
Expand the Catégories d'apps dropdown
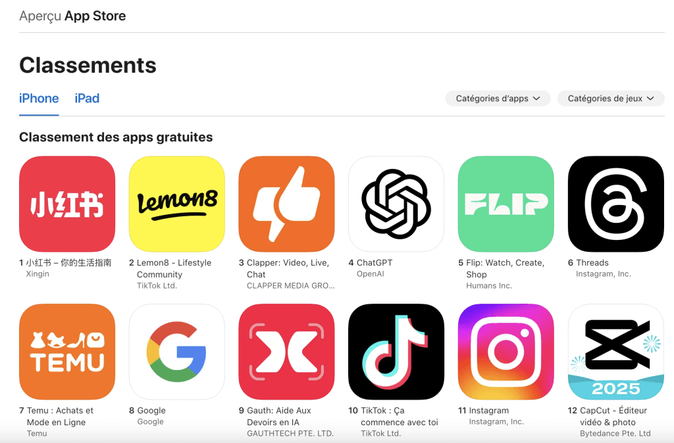(498, 99)
